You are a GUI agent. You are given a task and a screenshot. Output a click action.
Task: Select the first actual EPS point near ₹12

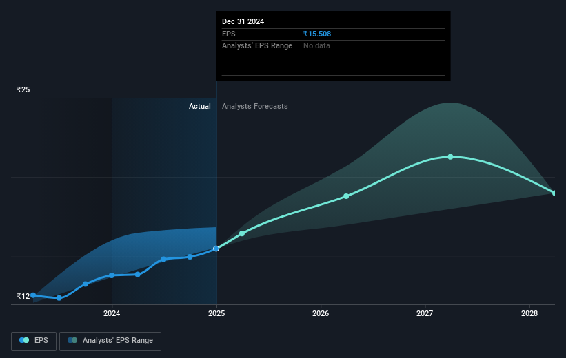(x=33, y=295)
